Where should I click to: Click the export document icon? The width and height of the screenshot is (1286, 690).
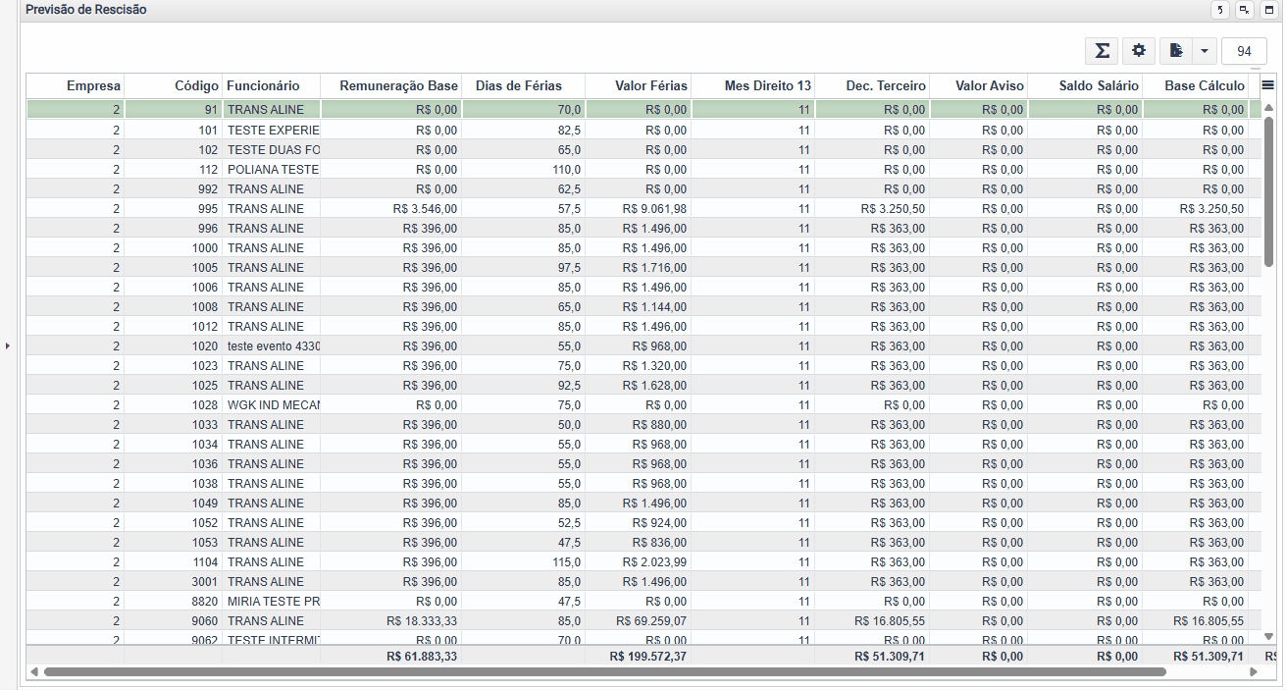tap(1176, 51)
